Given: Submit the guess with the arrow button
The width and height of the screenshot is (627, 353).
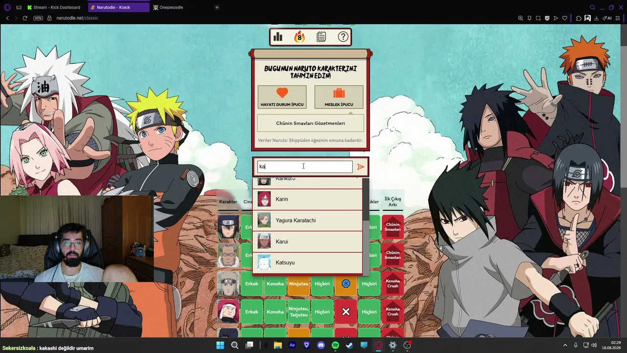Looking at the screenshot, I should point(361,167).
